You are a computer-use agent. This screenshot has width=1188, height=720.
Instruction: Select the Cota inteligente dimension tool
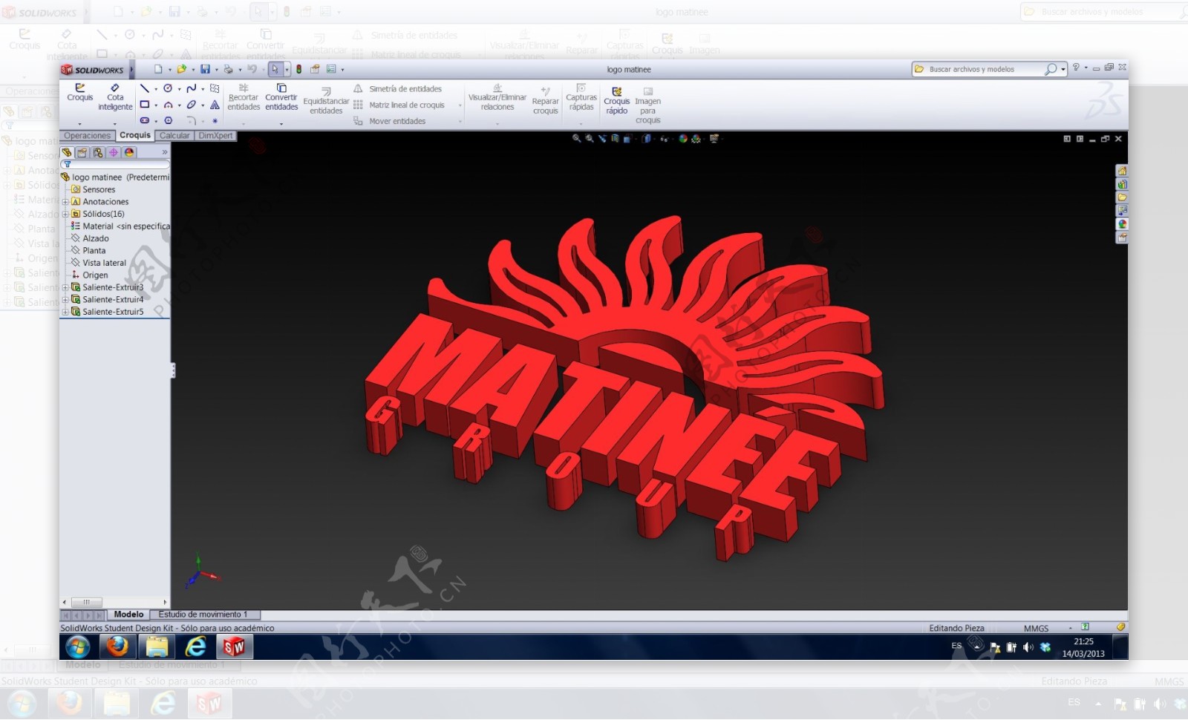(x=115, y=97)
